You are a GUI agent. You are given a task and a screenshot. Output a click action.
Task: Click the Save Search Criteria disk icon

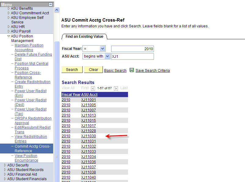point(132,70)
